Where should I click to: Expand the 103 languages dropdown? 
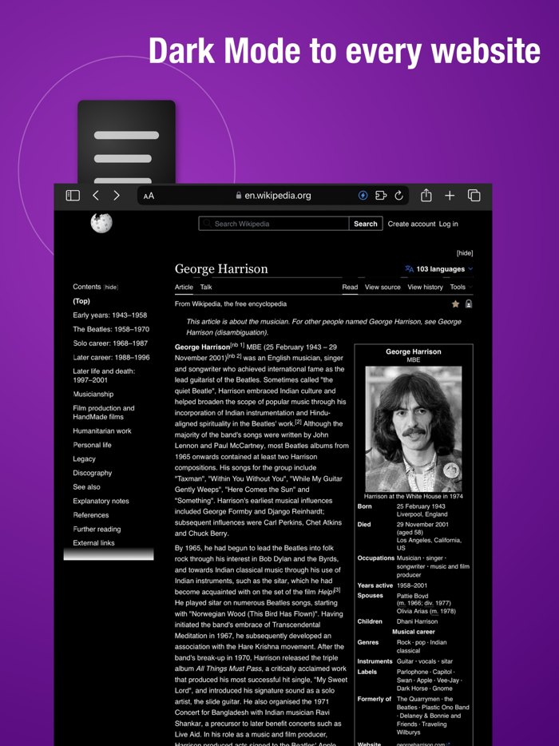439,269
